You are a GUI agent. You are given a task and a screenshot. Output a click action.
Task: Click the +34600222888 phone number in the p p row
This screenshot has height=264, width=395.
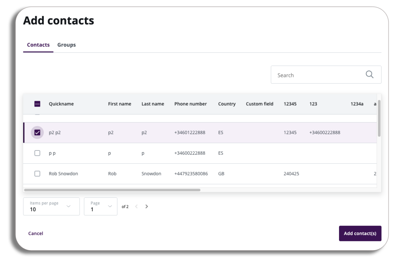pos(190,153)
